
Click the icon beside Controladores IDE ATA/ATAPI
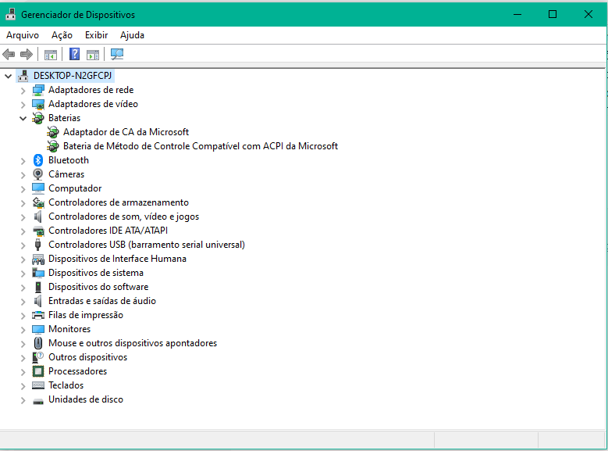38,231
